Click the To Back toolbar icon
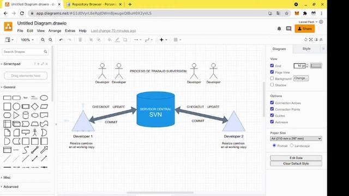349x196 pixels. click(x=99, y=40)
